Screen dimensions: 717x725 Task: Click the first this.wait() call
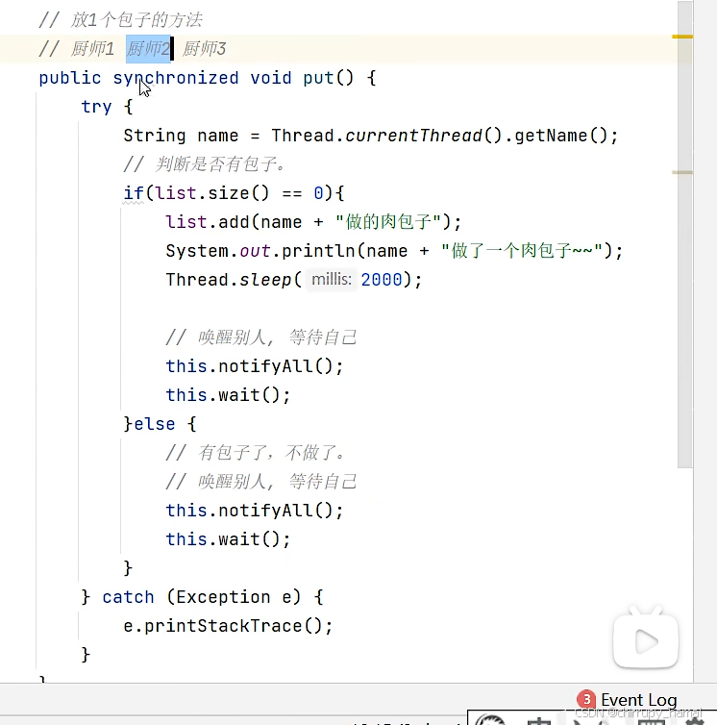tap(228, 395)
